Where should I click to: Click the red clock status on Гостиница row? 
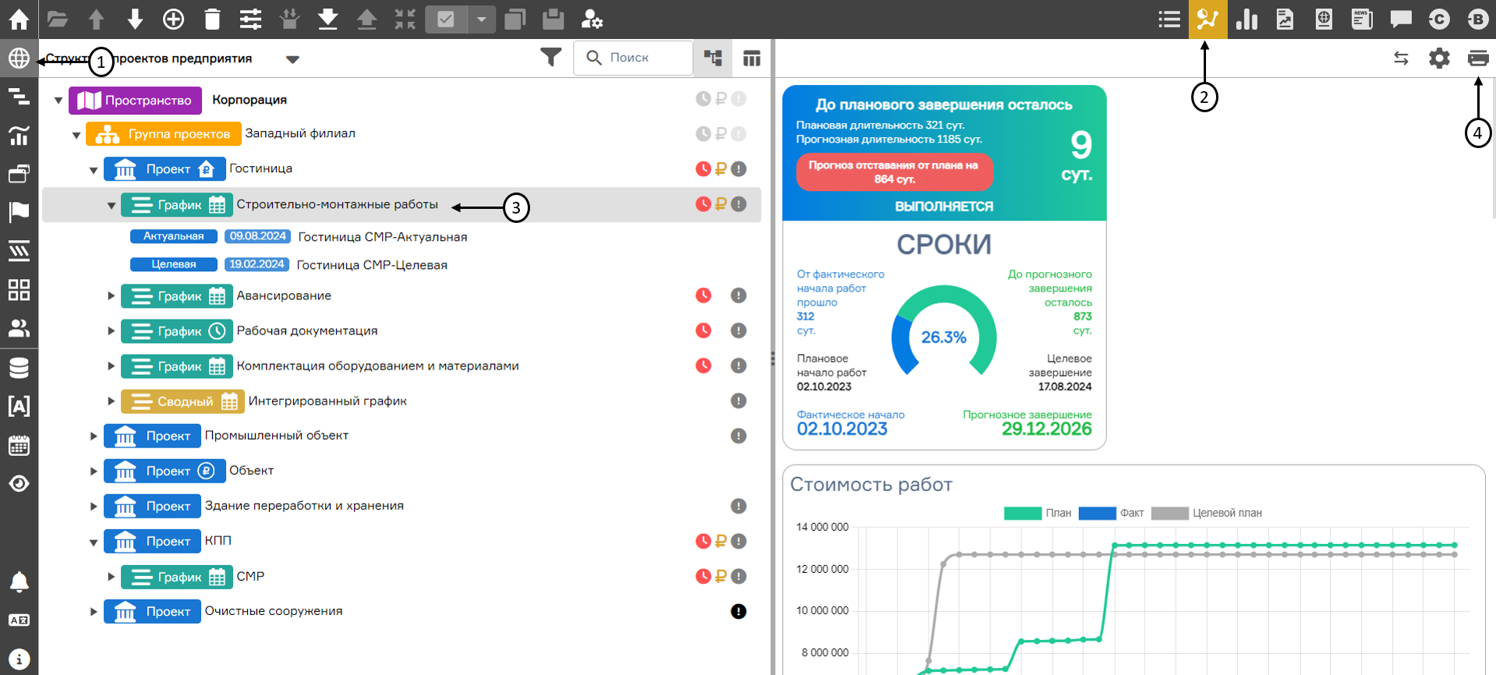pyautogui.click(x=703, y=168)
